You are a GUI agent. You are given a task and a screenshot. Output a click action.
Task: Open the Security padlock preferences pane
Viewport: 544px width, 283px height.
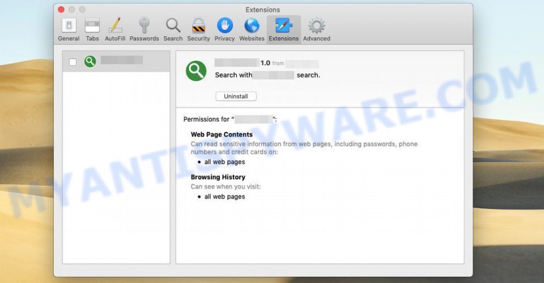[198, 29]
